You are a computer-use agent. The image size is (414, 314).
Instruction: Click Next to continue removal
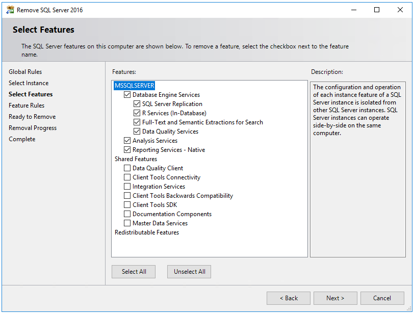point(335,298)
